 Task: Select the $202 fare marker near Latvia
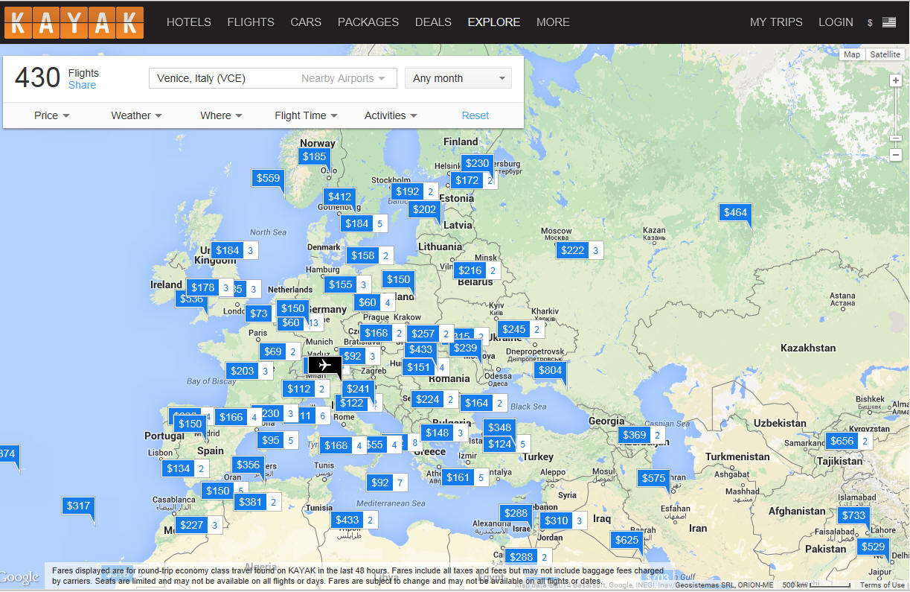click(424, 210)
